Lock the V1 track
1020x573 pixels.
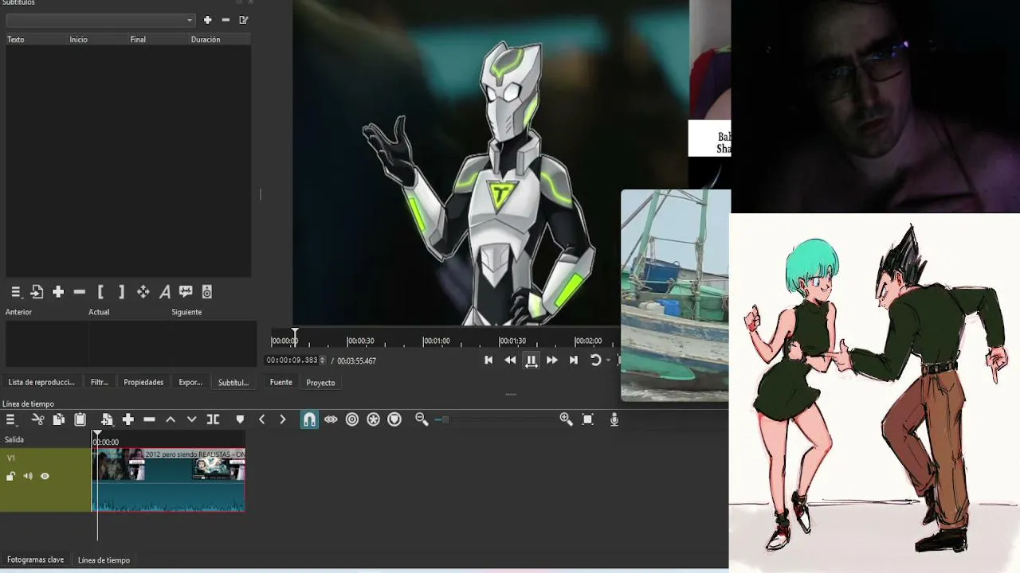click(10, 477)
